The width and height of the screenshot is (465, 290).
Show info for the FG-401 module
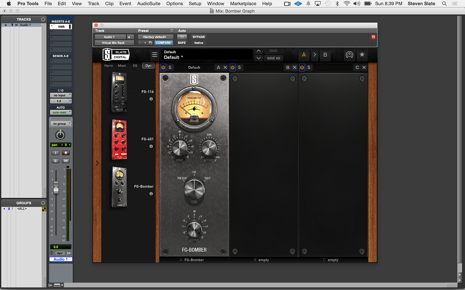tap(151, 146)
